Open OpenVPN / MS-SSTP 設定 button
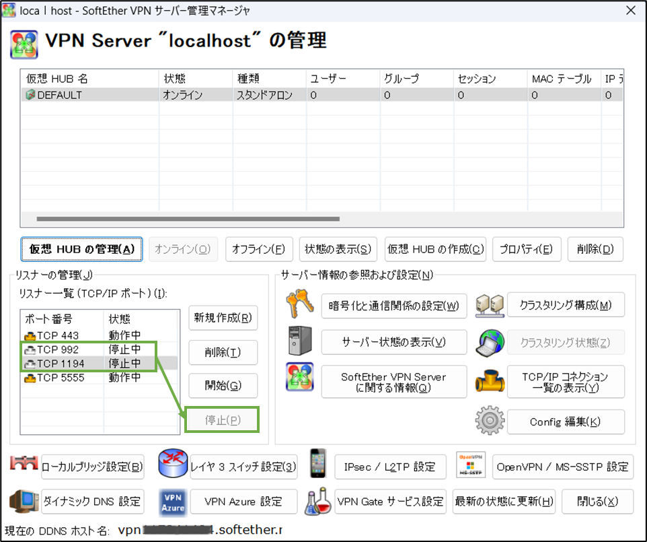Image resolution: width=647 pixels, height=542 pixels. 563,467
